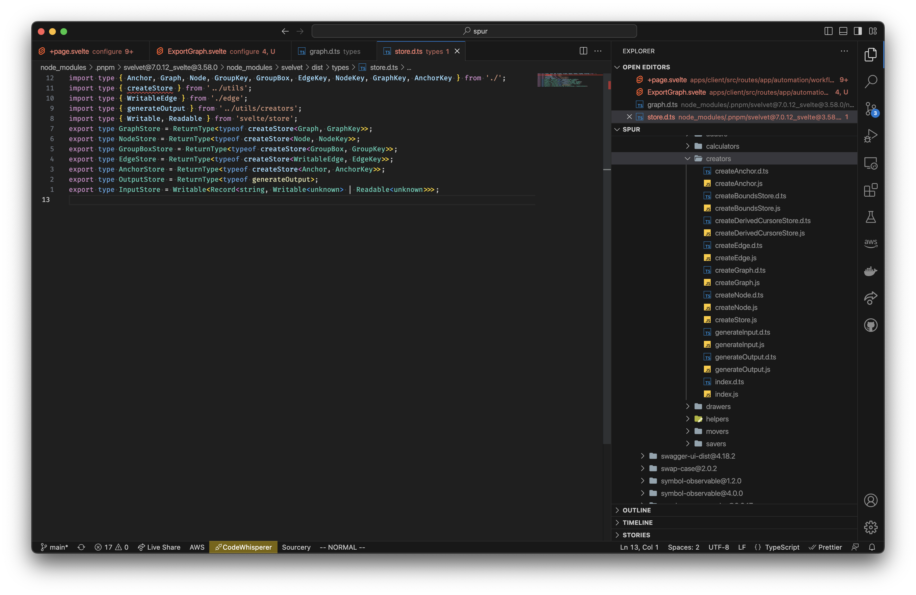The height and width of the screenshot is (595, 916).
Task: Click the CodeWhisperer status bar item
Action: [x=243, y=547]
